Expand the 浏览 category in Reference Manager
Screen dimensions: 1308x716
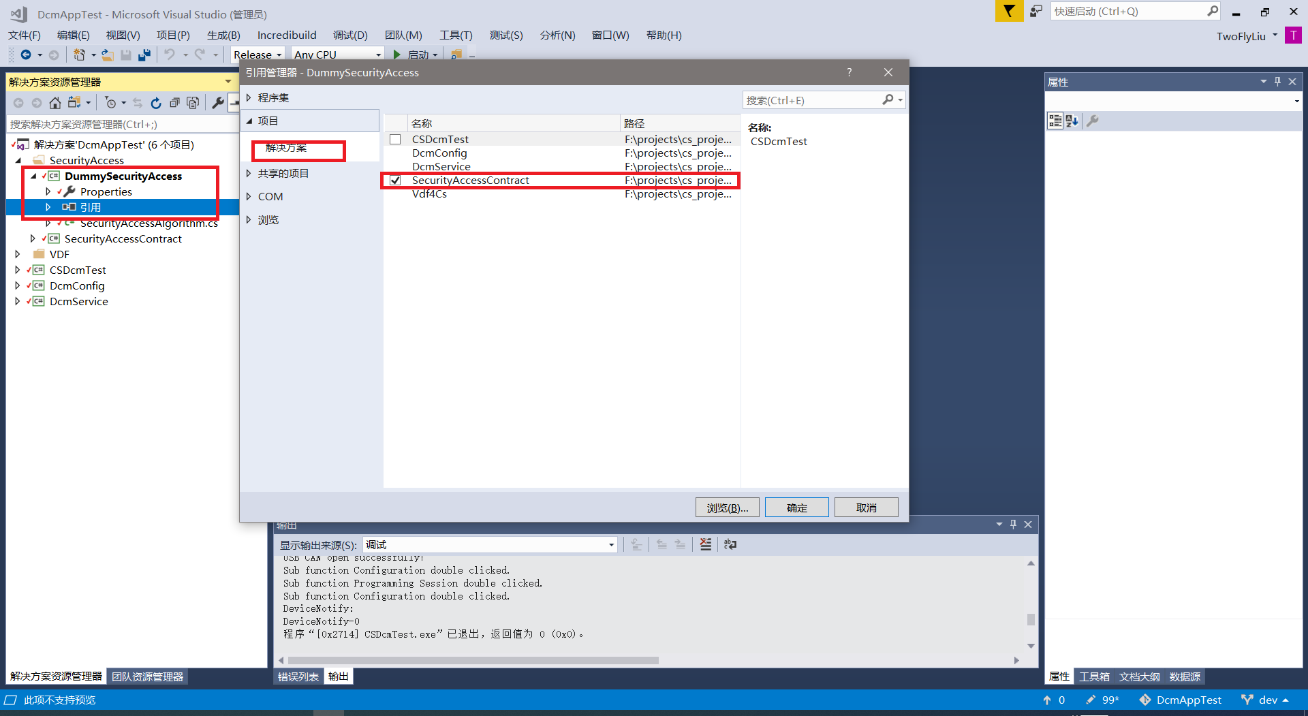click(249, 219)
